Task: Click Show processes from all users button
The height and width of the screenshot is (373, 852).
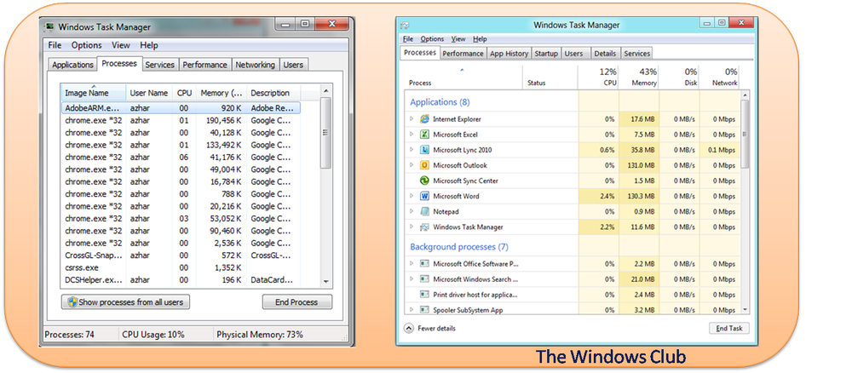Action: 125,301
